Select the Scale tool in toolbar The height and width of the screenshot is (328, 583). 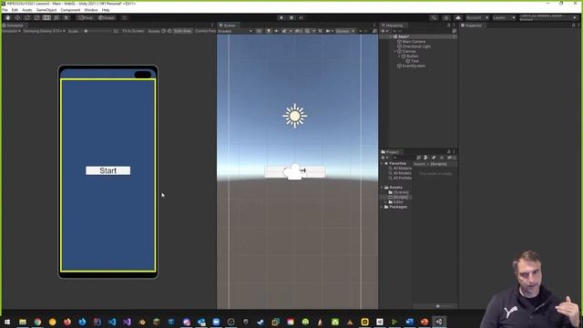point(36,17)
